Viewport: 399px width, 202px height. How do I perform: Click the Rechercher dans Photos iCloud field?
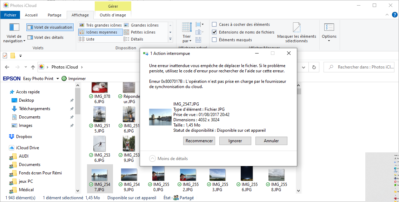click(x=359, y=67)
